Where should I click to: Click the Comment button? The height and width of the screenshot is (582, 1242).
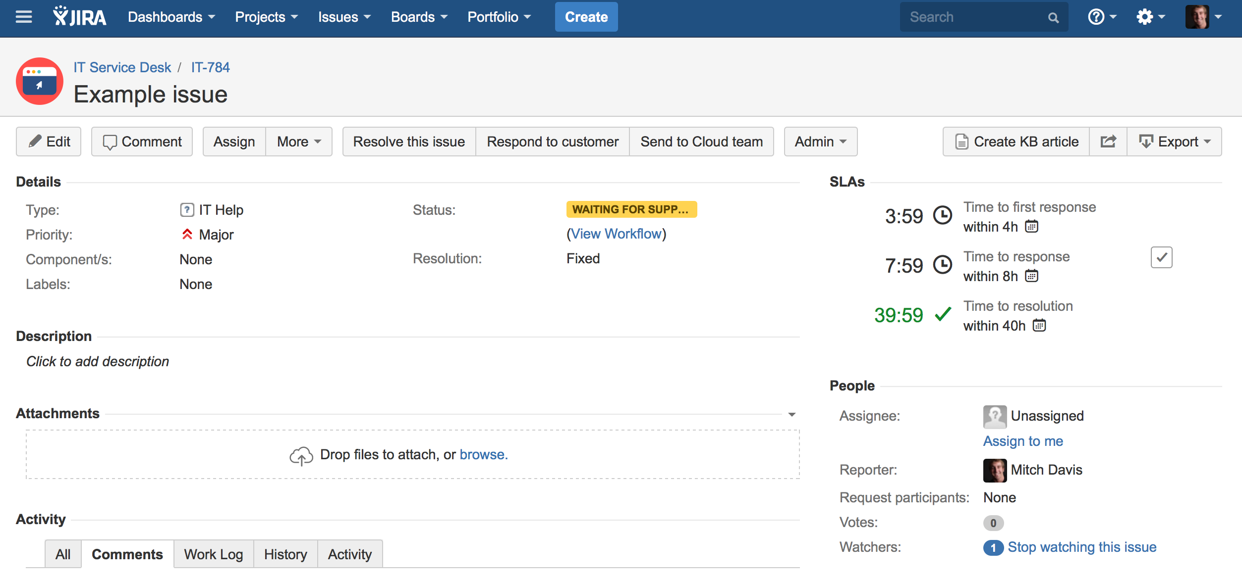142,142
